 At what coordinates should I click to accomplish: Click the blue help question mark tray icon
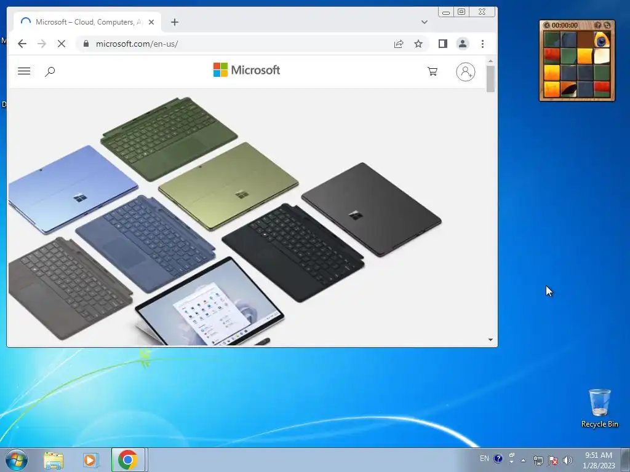[498, 458]
